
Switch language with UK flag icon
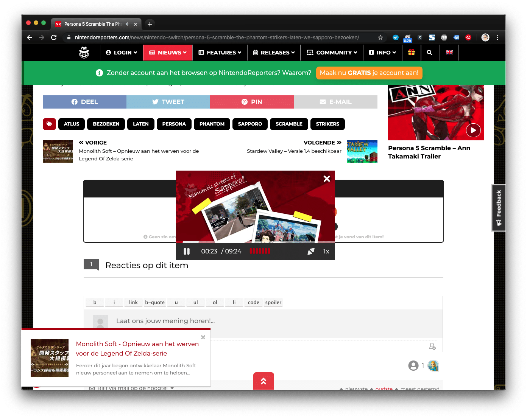click(x=449, y=53)
